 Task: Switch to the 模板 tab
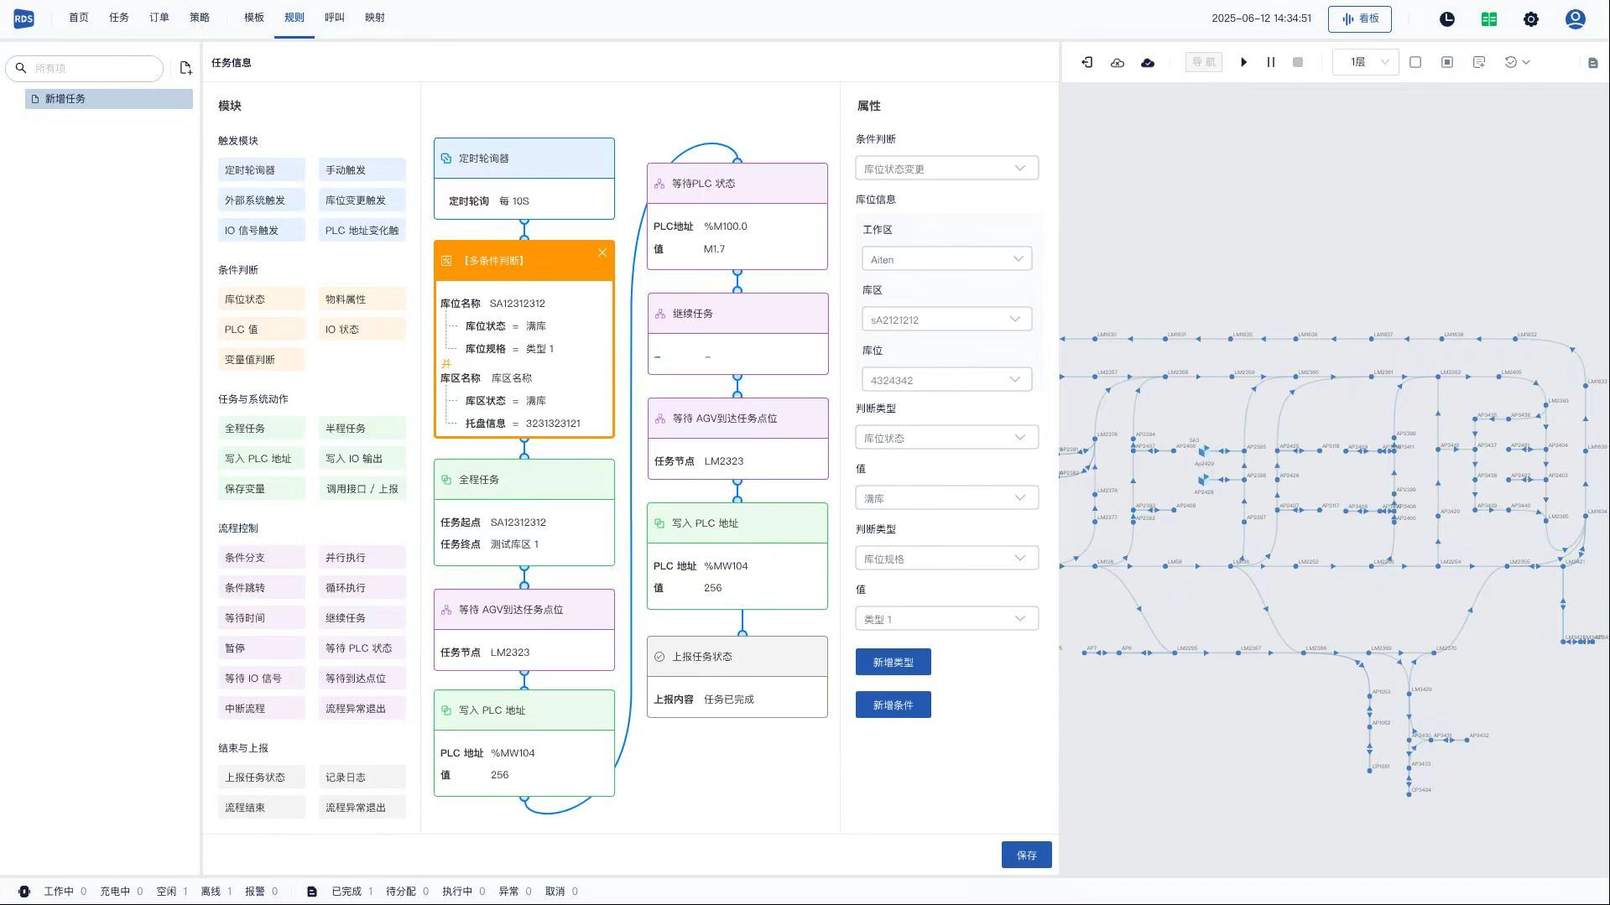(x=253, y=18)
